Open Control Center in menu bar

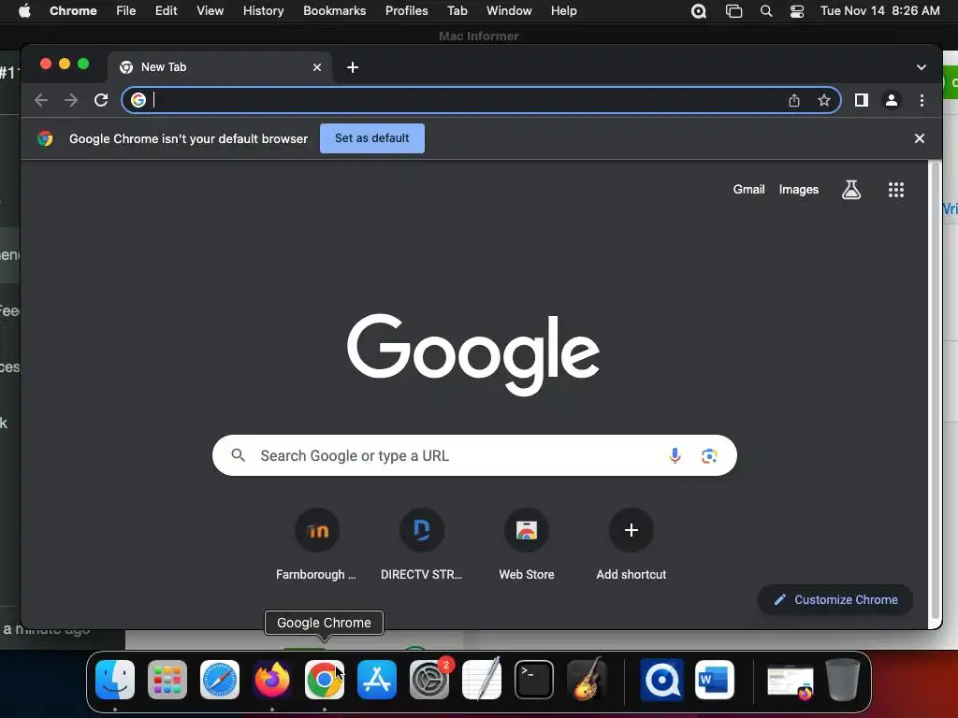[797, 11]
